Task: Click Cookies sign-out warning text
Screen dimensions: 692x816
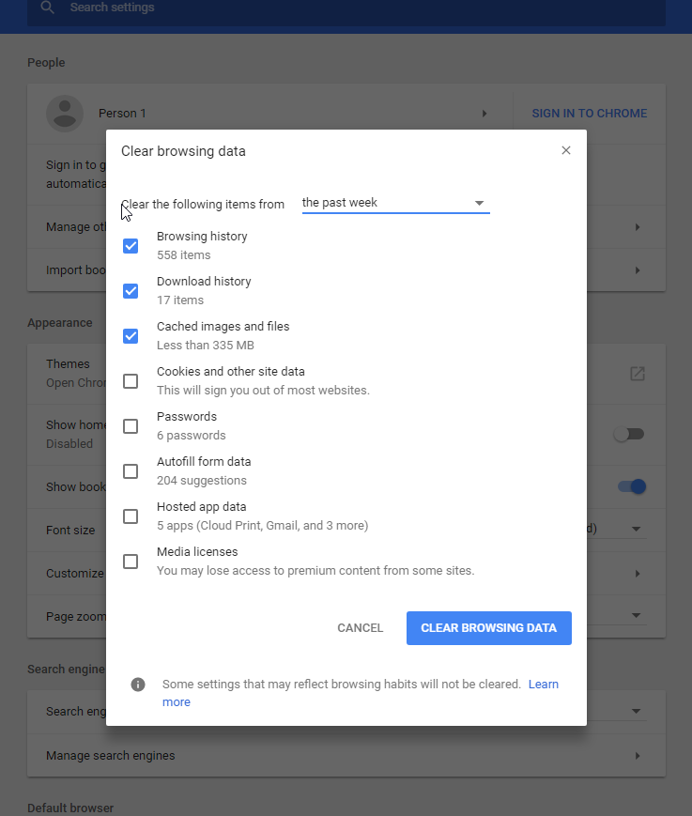Action: [263, 391]
